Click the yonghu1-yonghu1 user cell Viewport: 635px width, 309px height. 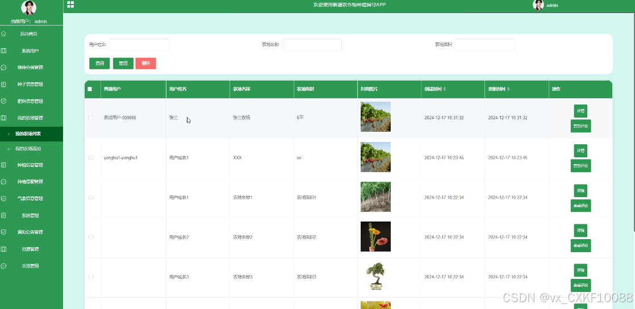(x=120, y=157)
